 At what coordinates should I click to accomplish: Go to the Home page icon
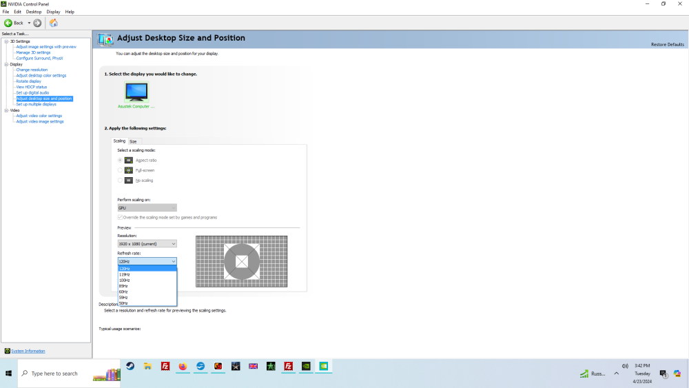[x=54, y=23]
